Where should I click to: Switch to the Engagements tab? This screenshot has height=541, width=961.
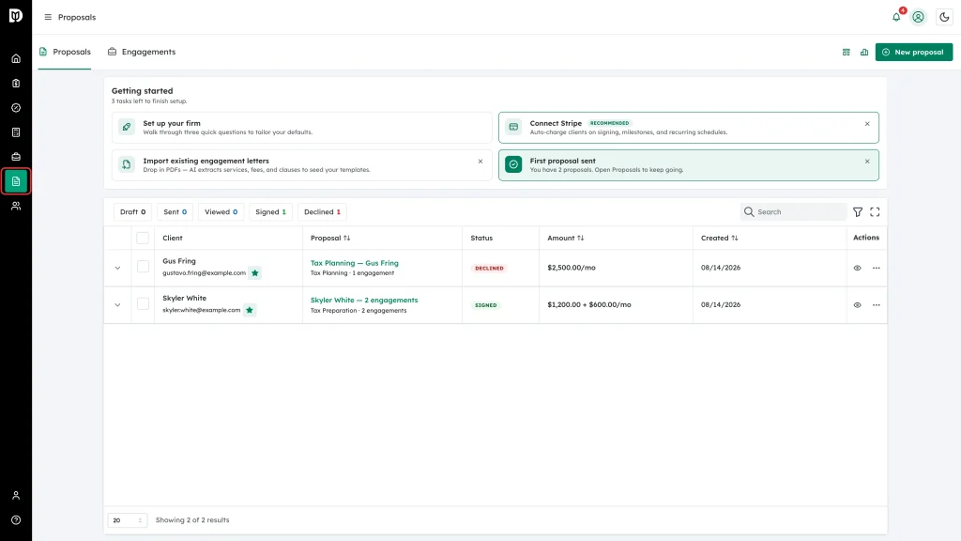142,53
